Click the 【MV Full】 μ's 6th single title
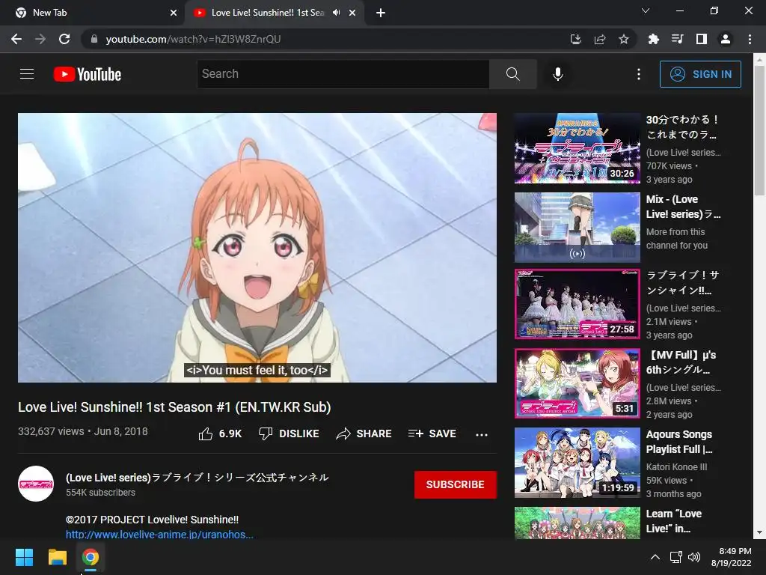 [681, 362]
